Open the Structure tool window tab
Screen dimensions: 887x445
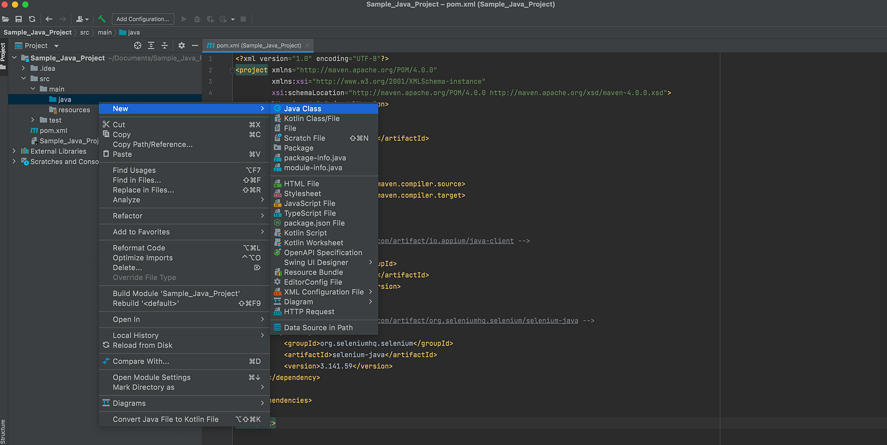3,431
